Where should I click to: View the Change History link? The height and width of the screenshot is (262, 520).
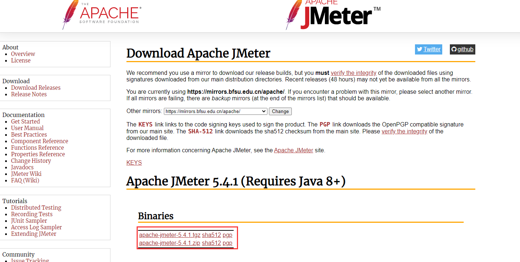(31, 161)
